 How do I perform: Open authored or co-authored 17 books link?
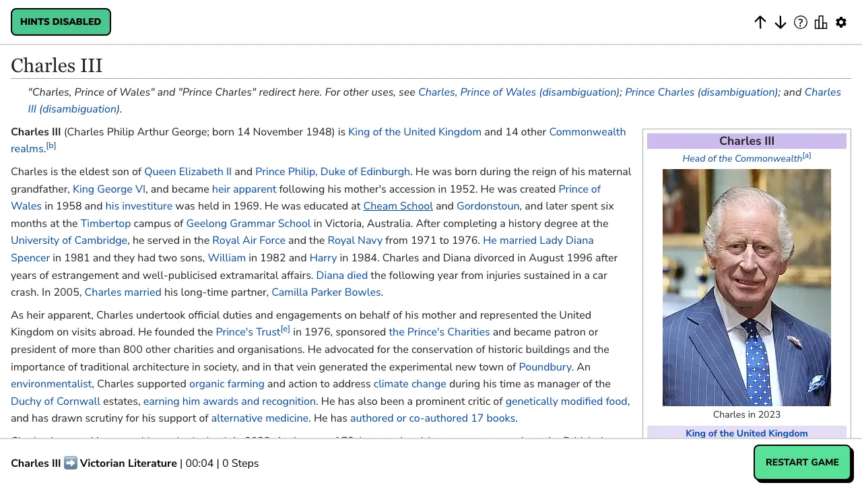pyautogui.click(x=432, y=418)
